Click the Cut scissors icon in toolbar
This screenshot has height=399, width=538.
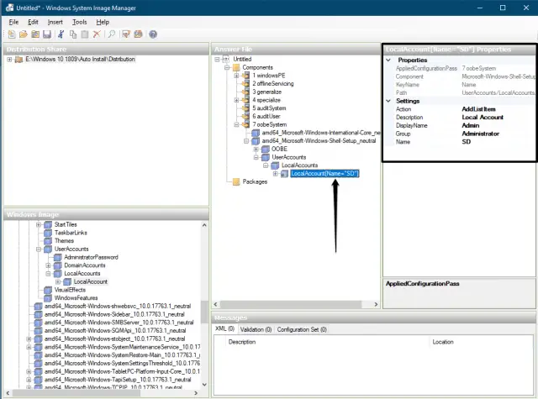(62, 34)
